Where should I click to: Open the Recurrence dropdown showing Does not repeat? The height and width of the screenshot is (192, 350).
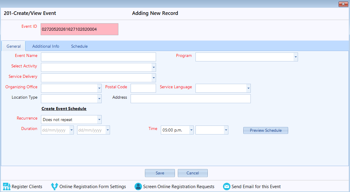coord(71,120)
